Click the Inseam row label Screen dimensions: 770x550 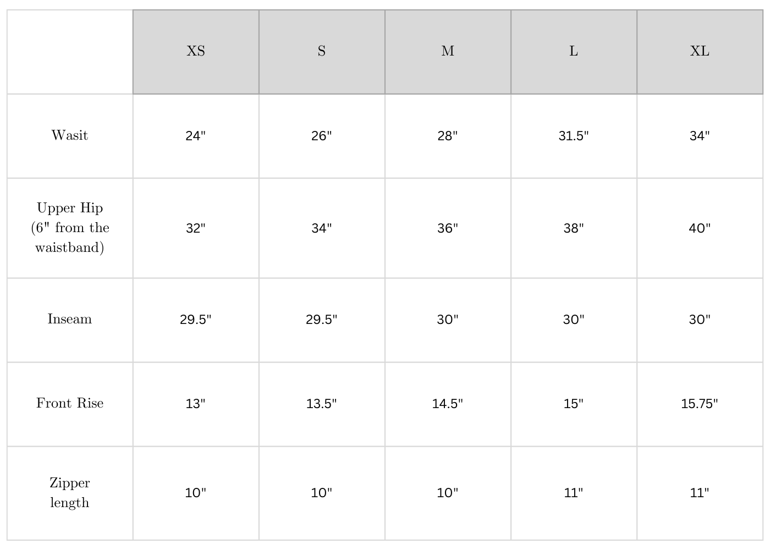(70, 319)
